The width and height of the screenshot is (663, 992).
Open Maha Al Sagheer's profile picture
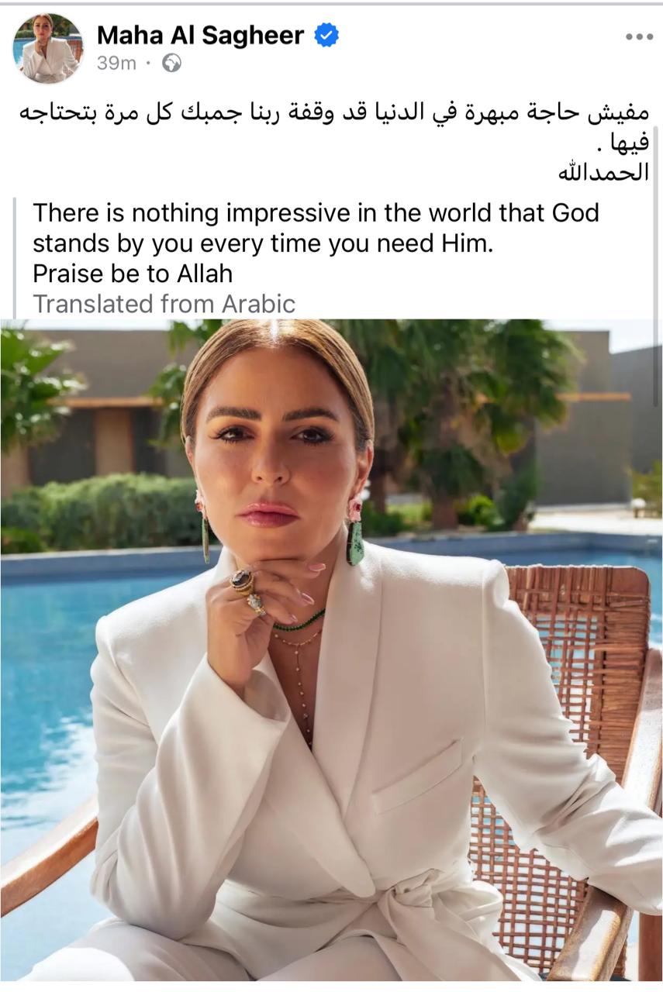[48, 48]
